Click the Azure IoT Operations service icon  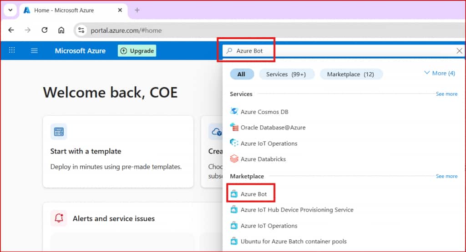(x=234, y=143)
